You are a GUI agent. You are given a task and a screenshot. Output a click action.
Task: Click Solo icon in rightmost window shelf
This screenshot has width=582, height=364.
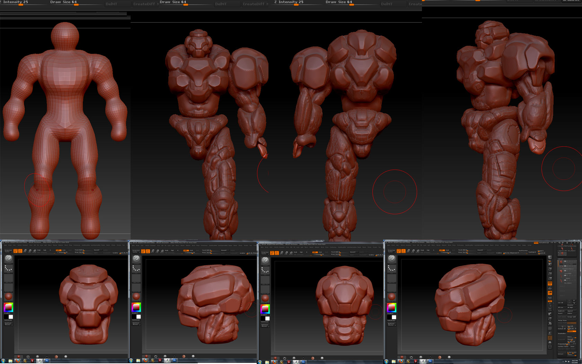pos(550,343)
